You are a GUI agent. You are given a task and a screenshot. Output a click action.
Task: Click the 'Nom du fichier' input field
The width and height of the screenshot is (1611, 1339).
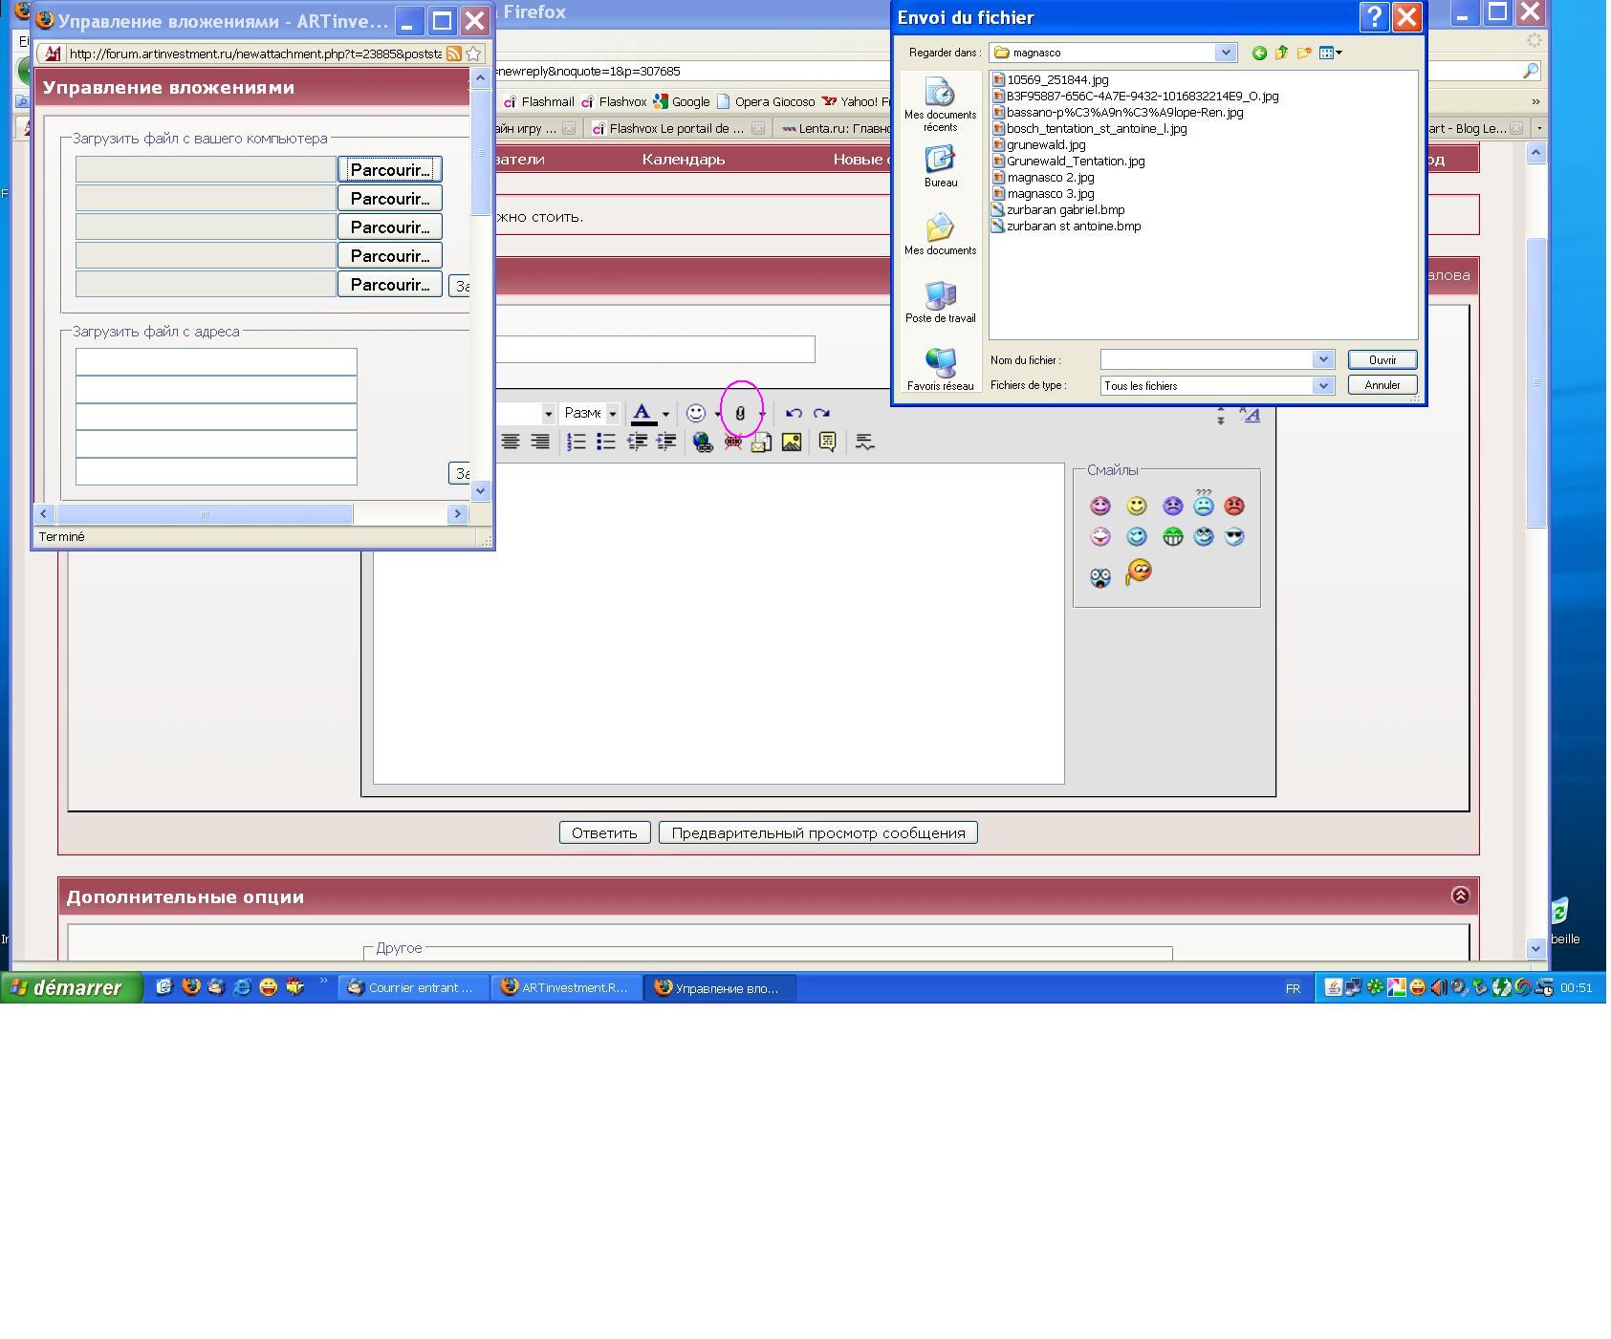[1207, 360]
